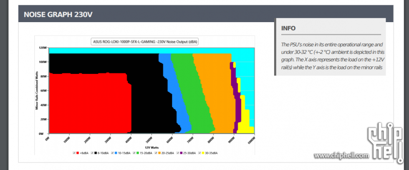
Task: Click the red <6dBA legend swatch
Action: click(x=78, y=153)
